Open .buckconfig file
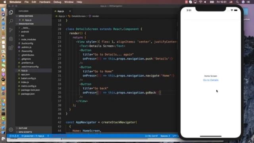 pyautogui.click(x=27, y=43)
